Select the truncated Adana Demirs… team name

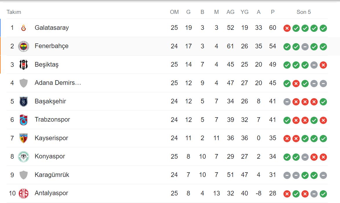pos(58,83)
